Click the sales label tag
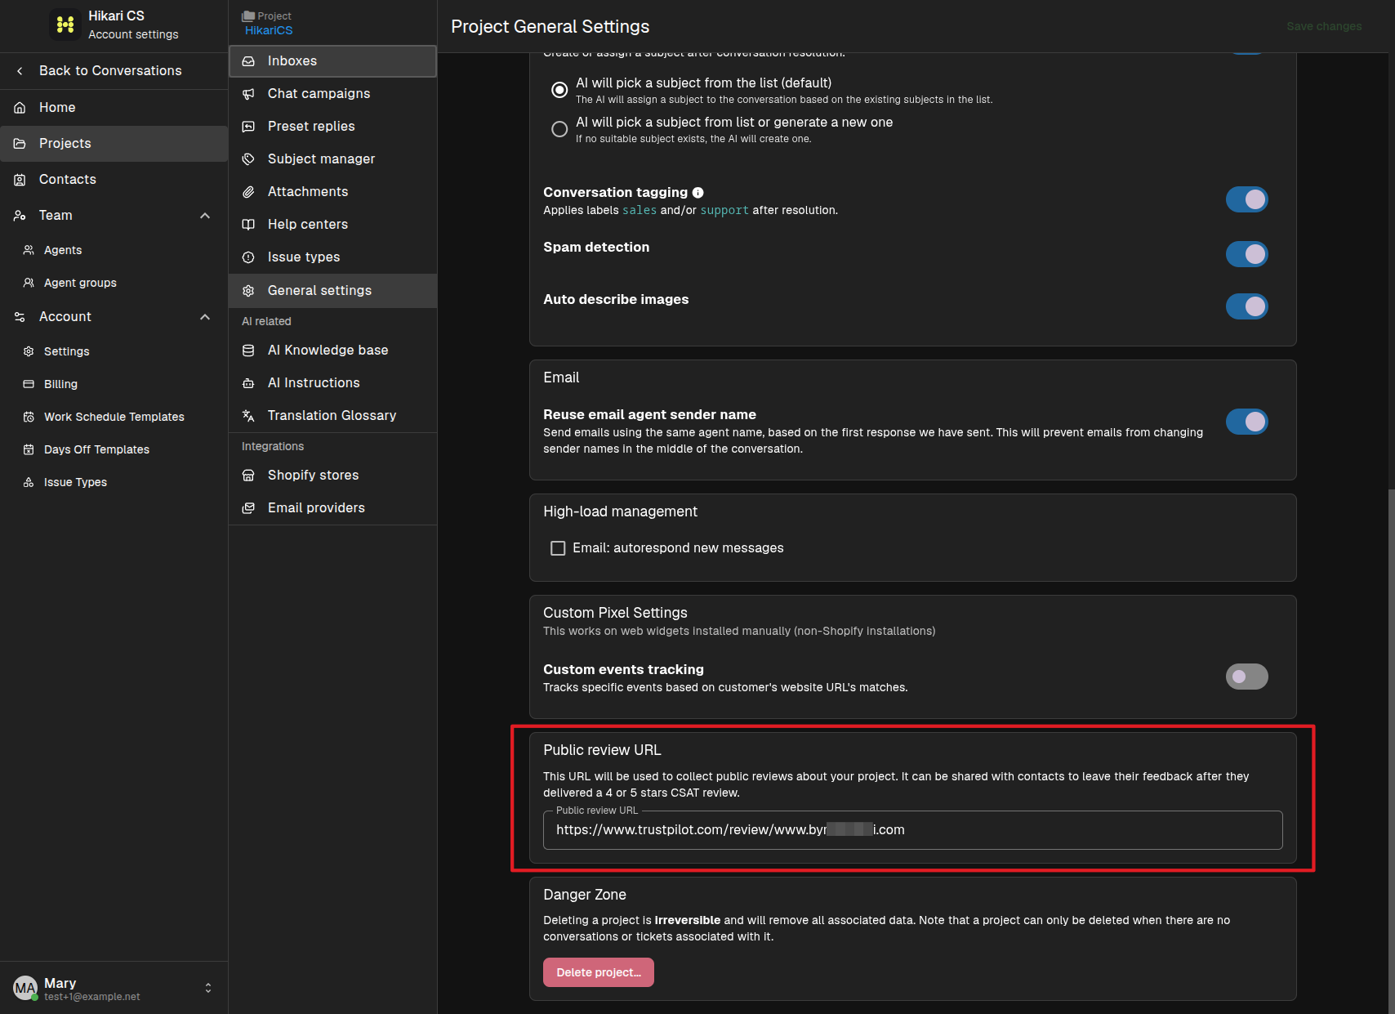Screen dimensions: 1395x1014 (640, 211)
